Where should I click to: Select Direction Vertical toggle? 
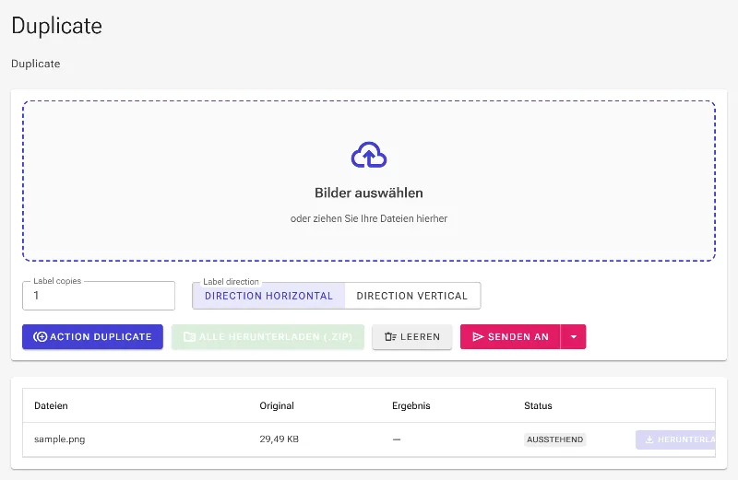[412, 296]
